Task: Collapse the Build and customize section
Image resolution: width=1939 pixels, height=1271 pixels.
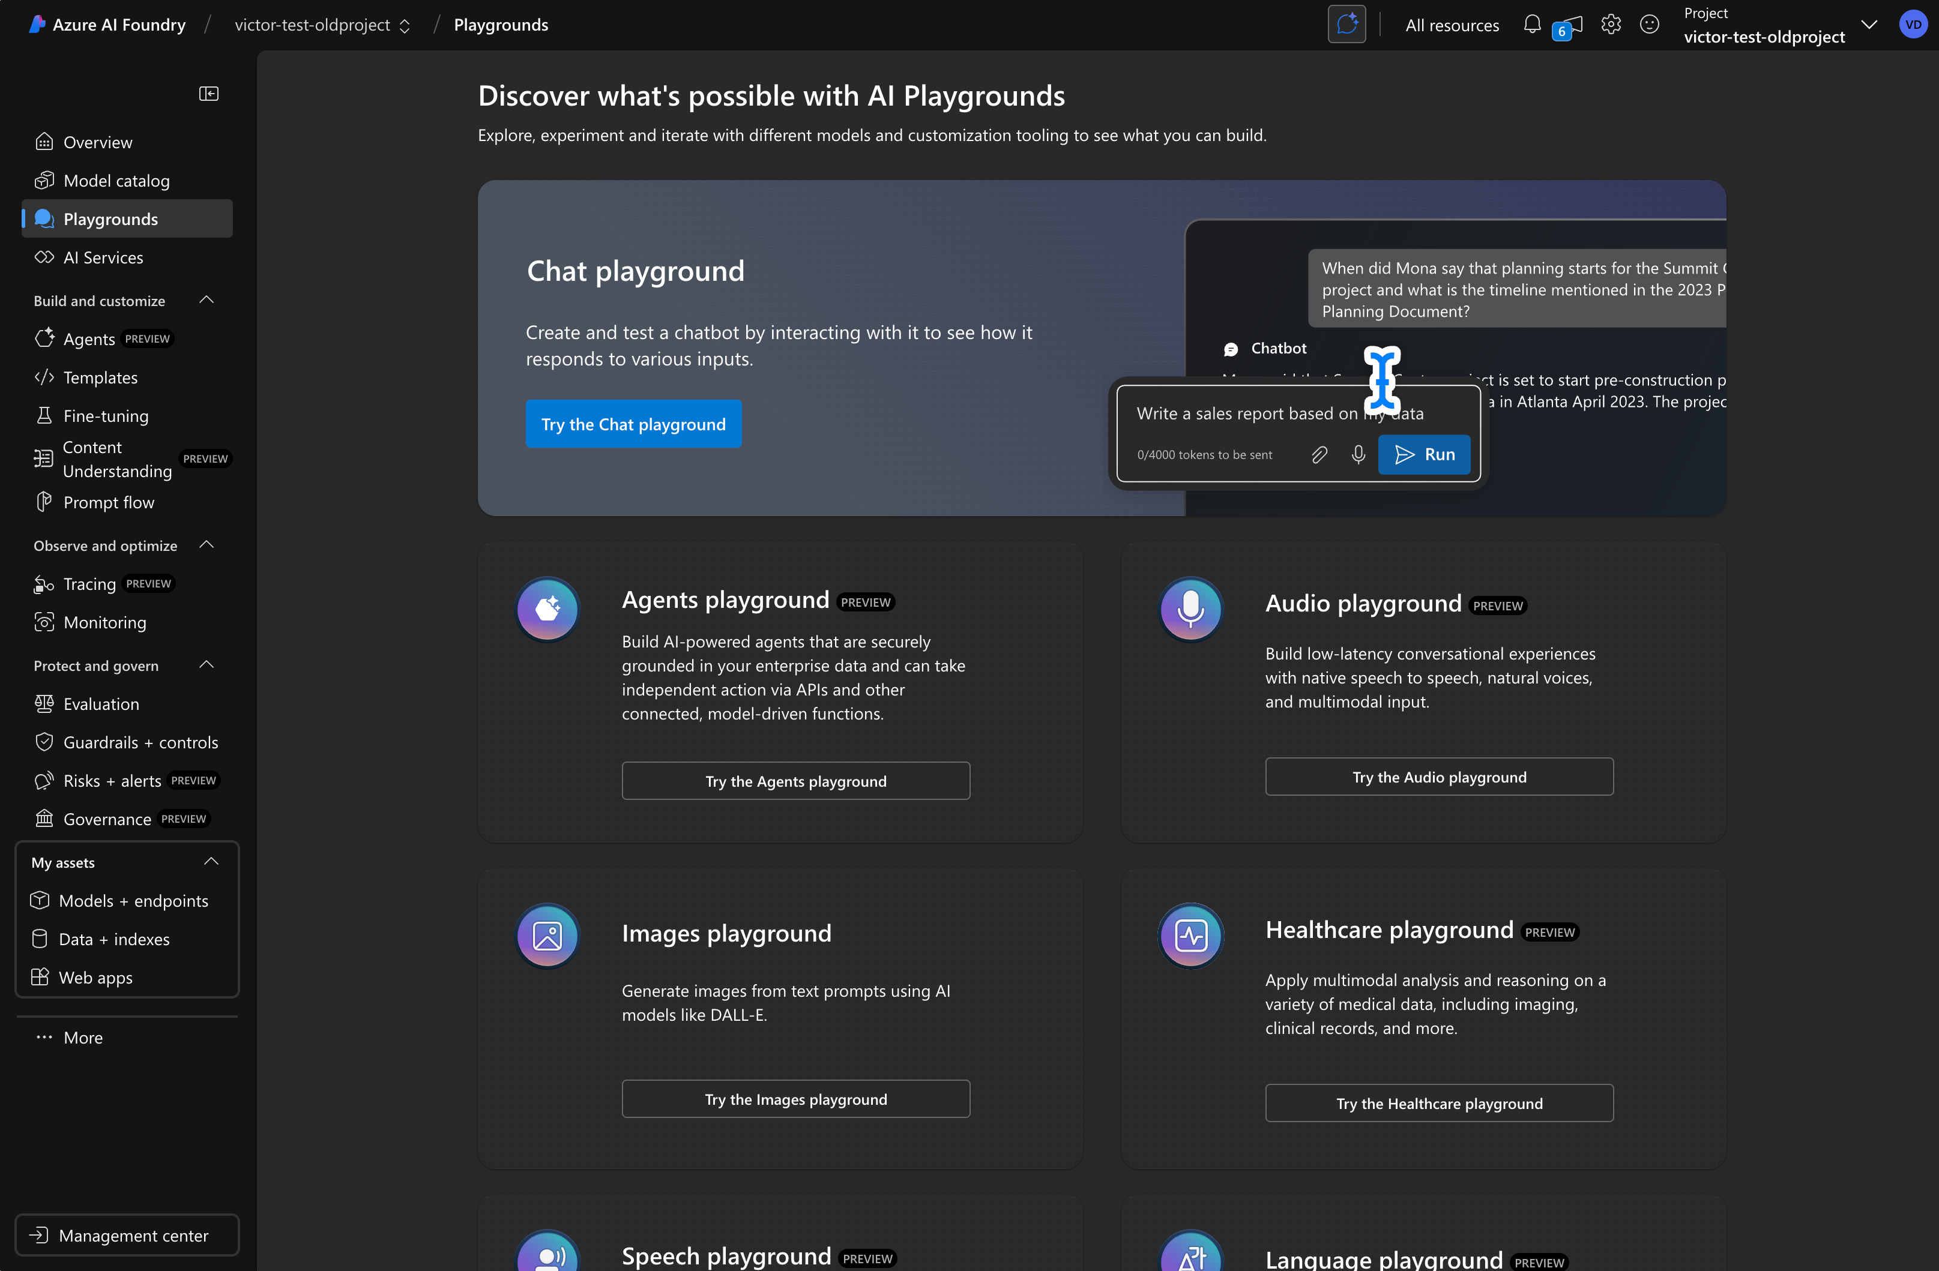Action: pos(207,299)
